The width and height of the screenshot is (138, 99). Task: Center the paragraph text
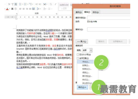tap(23, 9)
